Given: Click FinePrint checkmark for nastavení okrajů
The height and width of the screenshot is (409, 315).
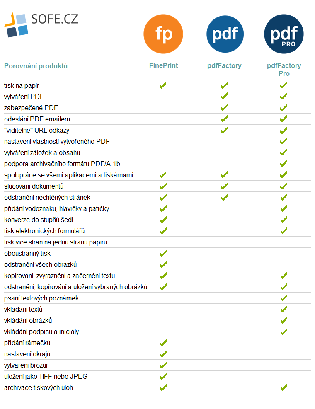Looking at the screenshot, I should pos(163,354).
